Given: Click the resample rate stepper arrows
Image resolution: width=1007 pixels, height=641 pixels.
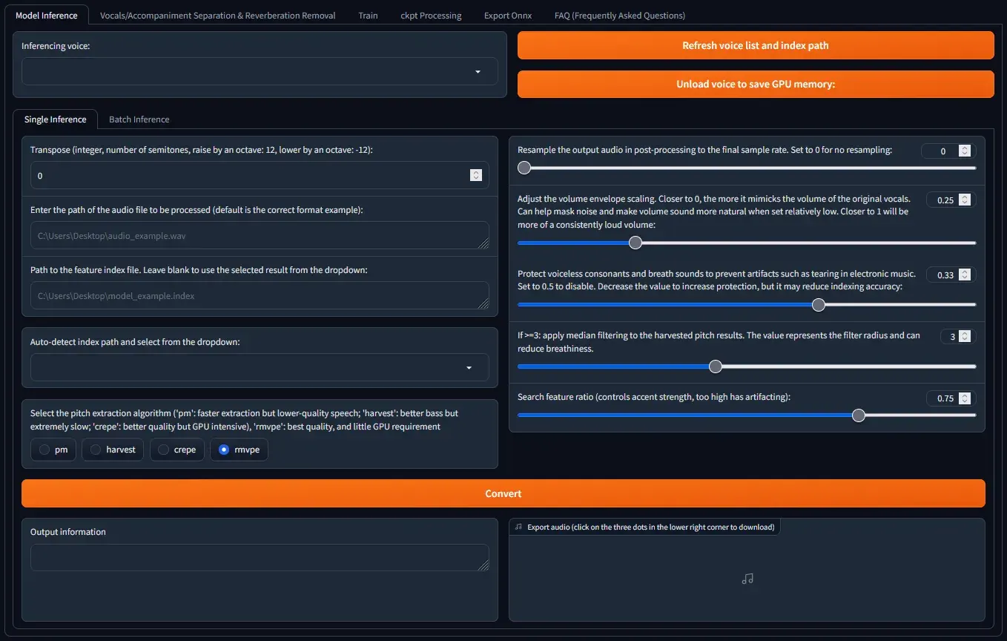Looking at the screenshot, I should [964, 151].
